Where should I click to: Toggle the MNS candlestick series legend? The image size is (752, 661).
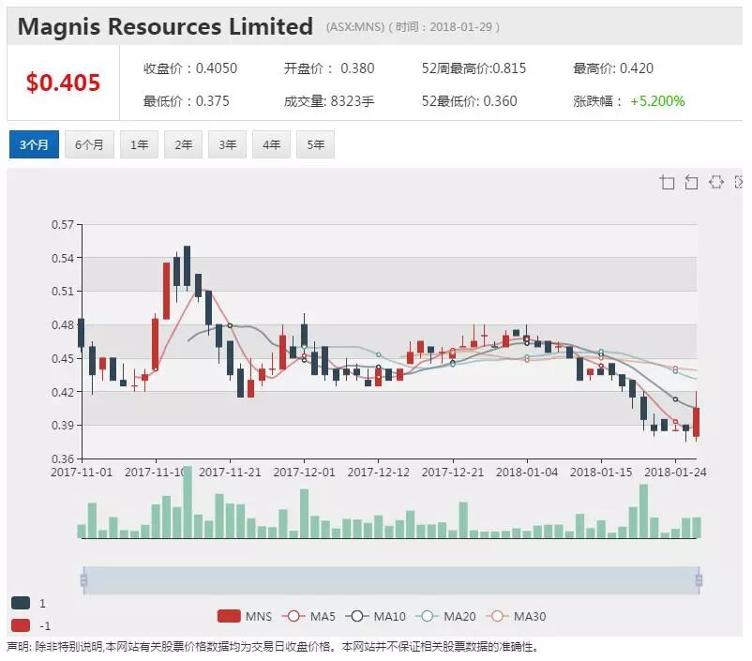tap(245, 616)
